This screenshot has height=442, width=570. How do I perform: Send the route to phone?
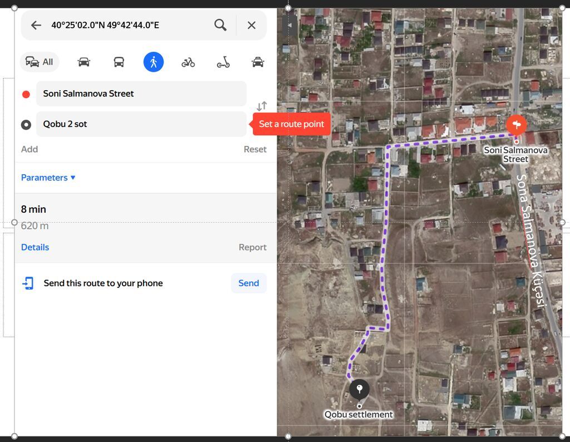249,283
